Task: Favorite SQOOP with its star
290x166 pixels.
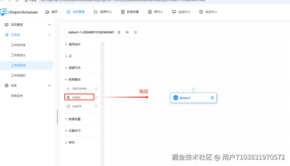Action: pyautogui.click(x=96, y=106)
